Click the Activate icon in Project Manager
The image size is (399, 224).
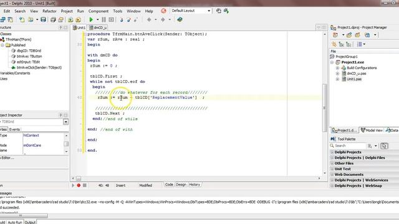335,35
